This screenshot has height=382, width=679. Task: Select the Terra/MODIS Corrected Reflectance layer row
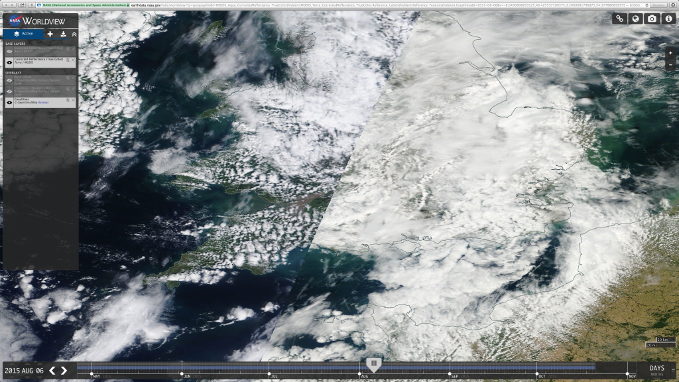tap(40, 62)
